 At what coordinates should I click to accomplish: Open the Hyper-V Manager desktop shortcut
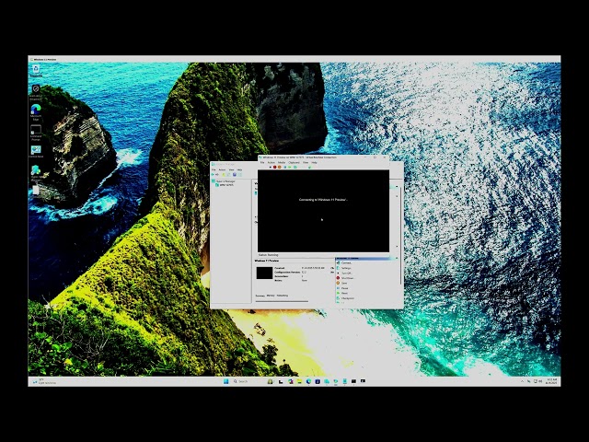36,173
